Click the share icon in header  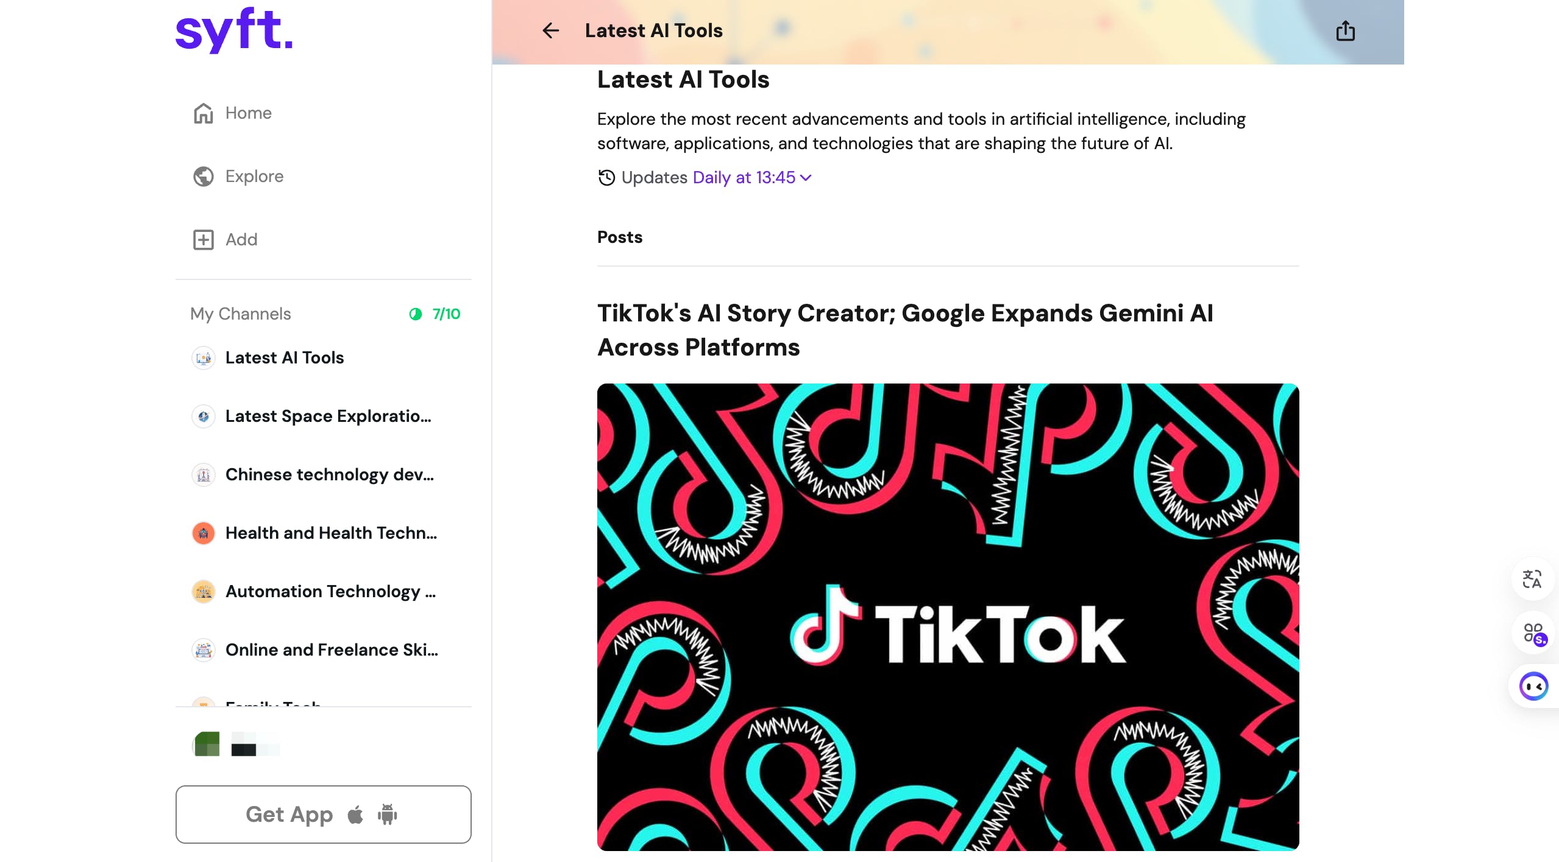(x=1345, y=30)
